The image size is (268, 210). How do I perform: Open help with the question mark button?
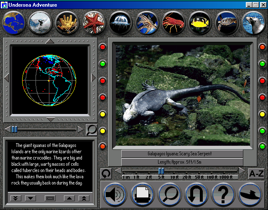(x=223, y=194)
